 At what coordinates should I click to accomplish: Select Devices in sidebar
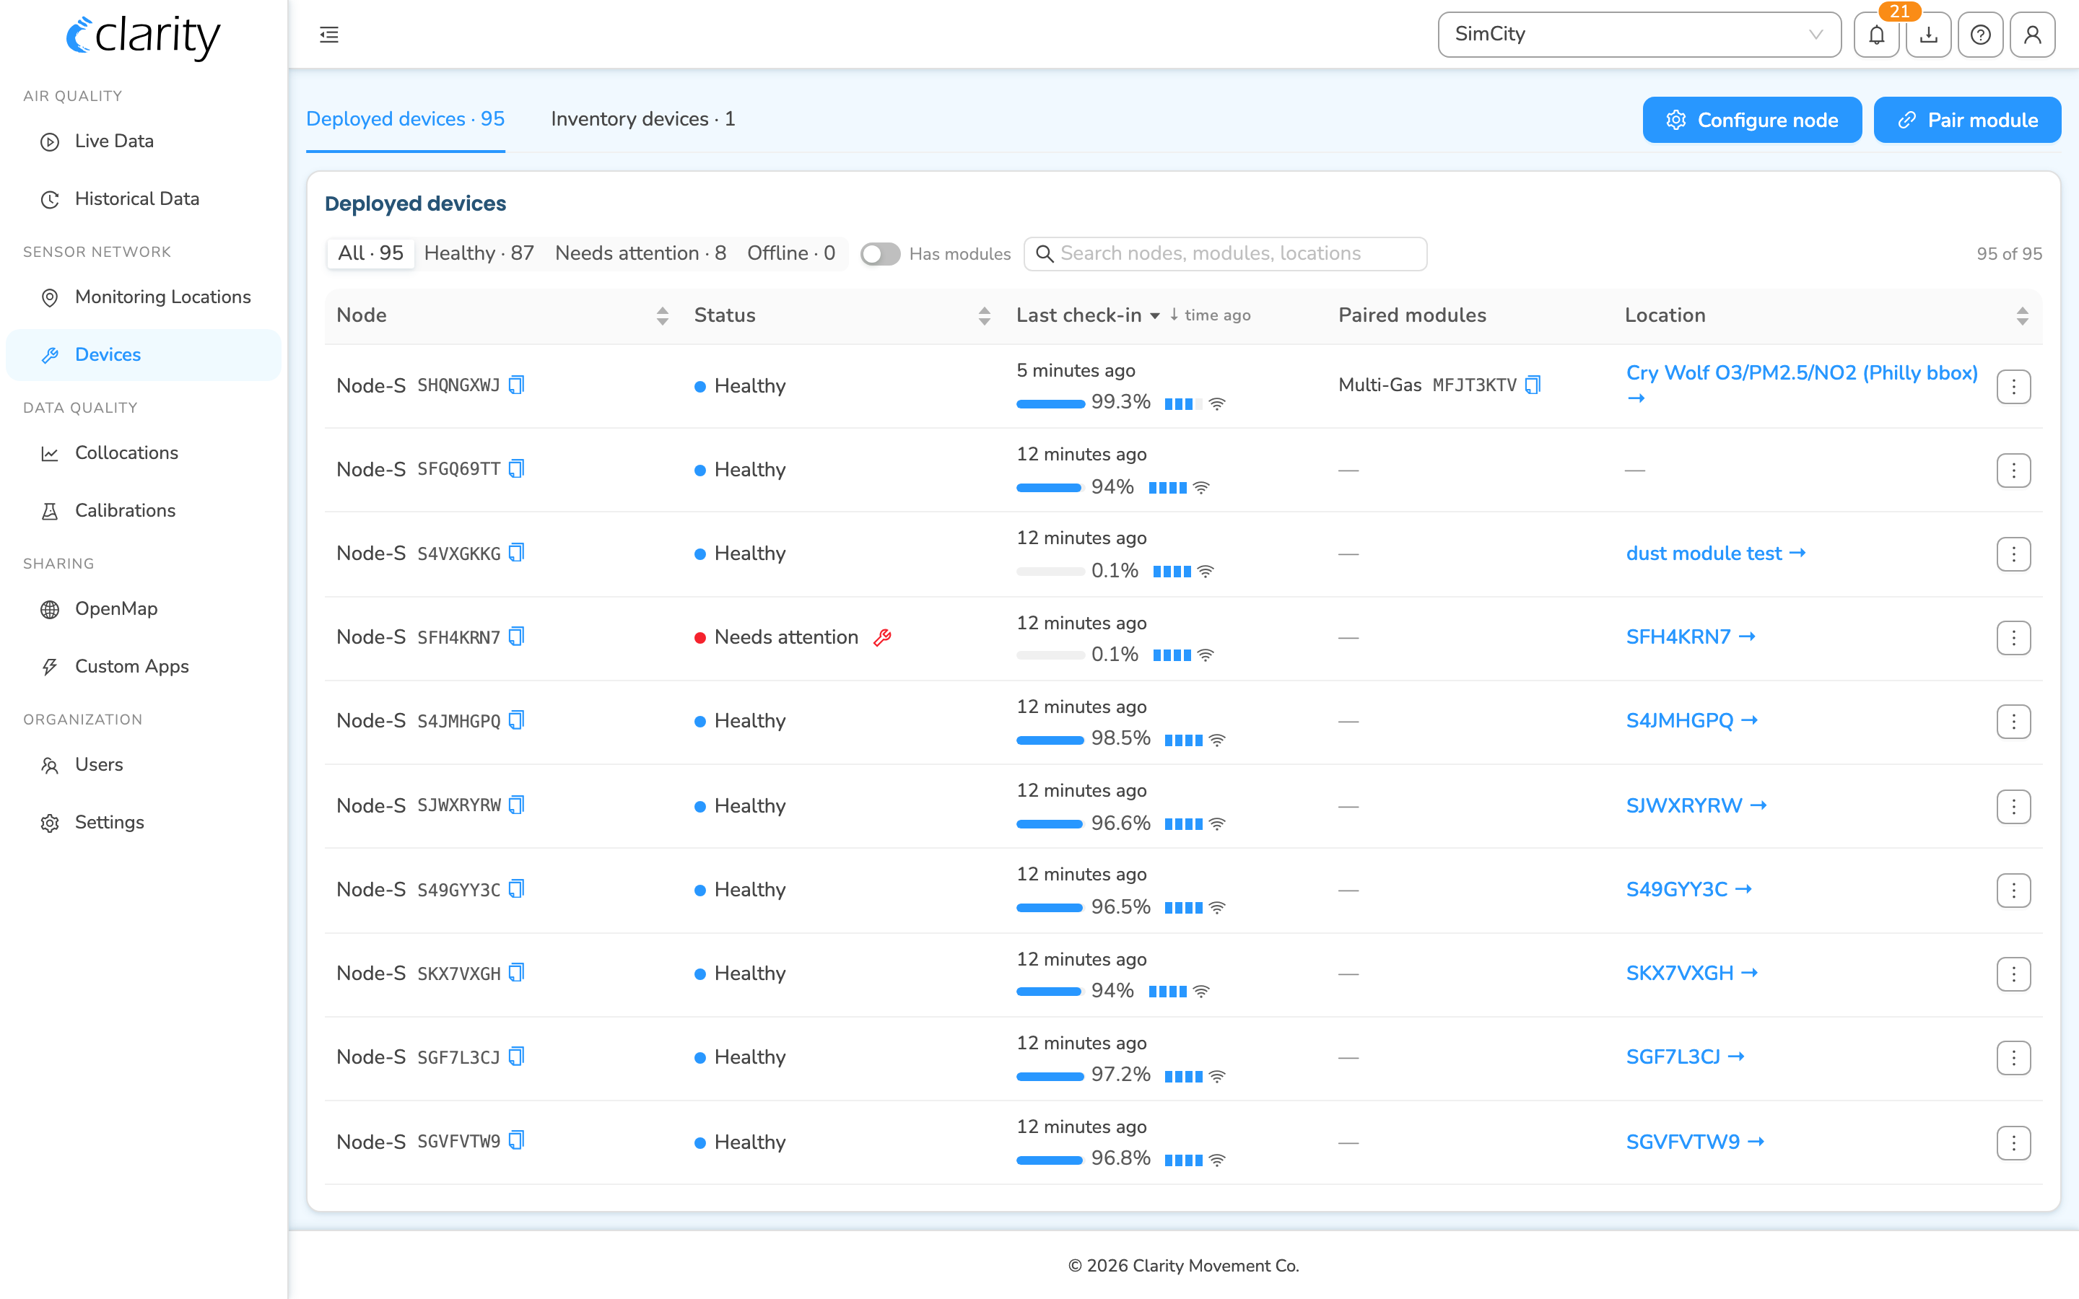pos(144,355)
